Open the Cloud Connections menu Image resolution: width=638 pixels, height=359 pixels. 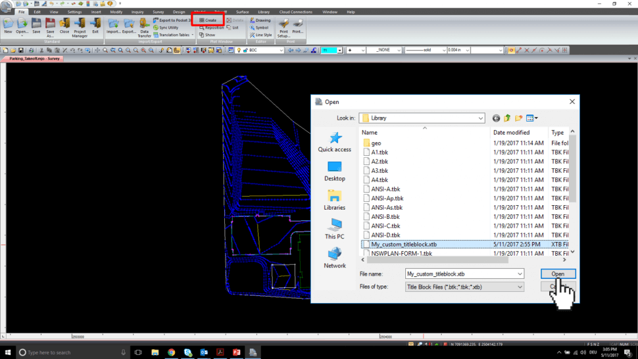(x=296, y=12)
